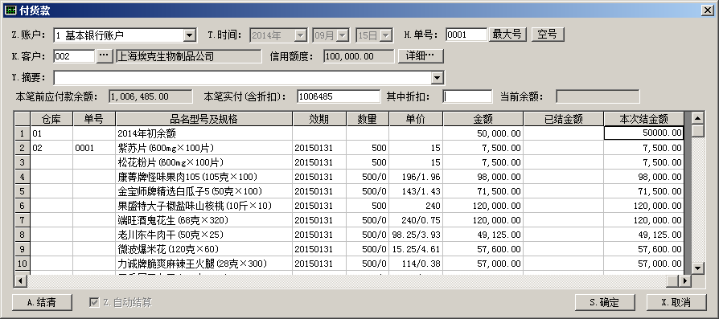The height and width of the screenshot is (319, 719).
Task: Click the 金额 cell 57,600.00
Action: tap(483, 249)
